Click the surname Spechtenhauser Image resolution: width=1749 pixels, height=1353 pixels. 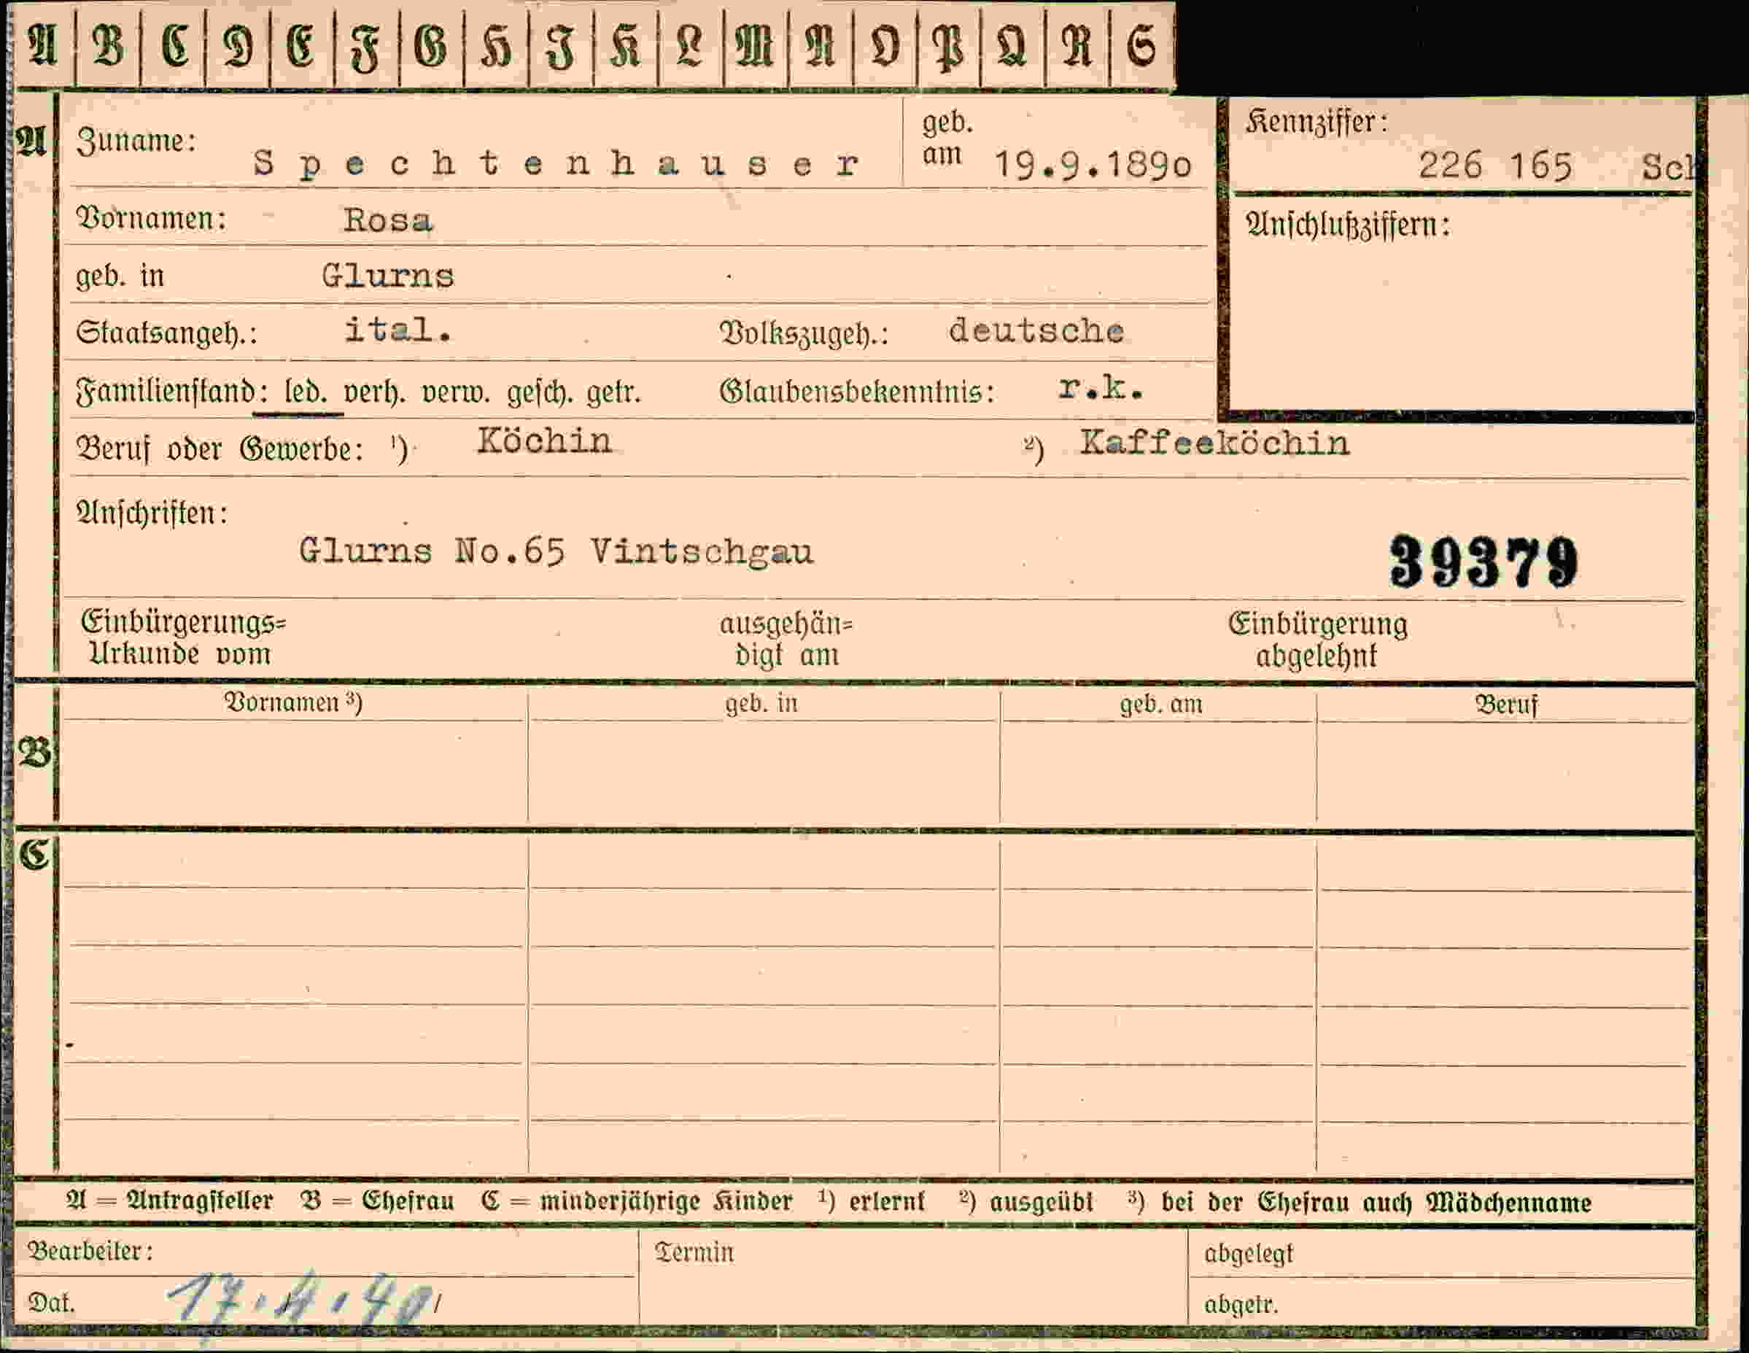[x=556, y=164]
